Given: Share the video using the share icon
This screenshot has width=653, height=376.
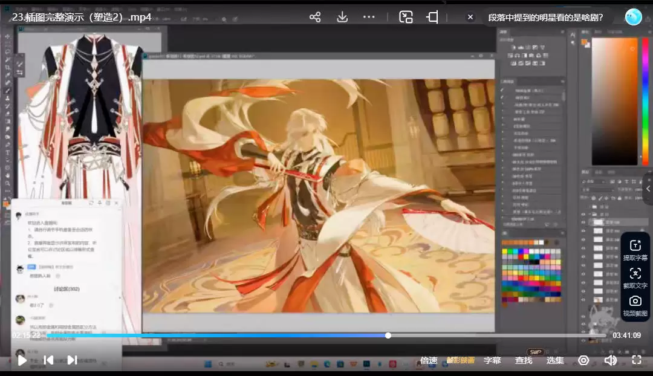Looking at the screenshot, I should (x=315, y=17).
